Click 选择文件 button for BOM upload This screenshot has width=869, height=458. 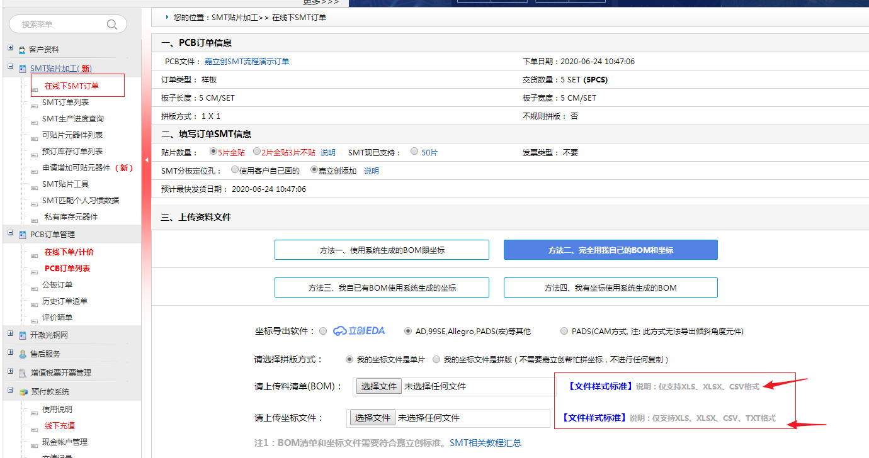(378, 386)
